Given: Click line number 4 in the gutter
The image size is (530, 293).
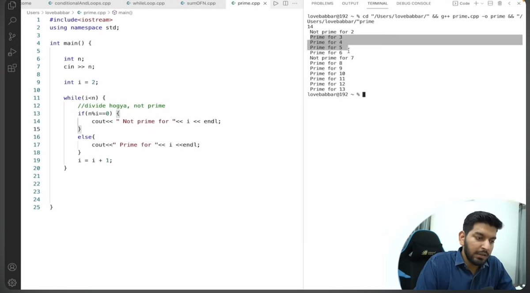Looking at the screenshot, I should (38, 43).
